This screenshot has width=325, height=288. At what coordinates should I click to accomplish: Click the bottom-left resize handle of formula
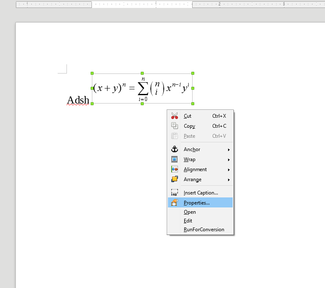point(92,104)
